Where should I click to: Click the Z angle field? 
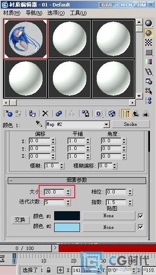click(111, 156)
